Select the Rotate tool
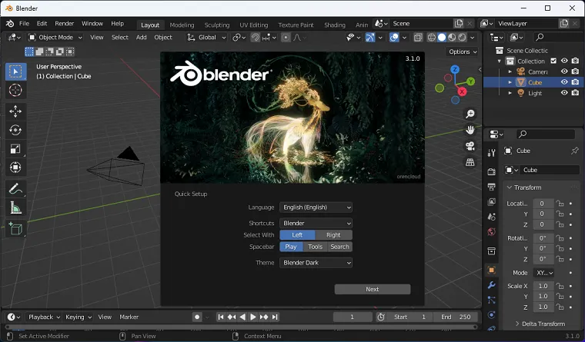The width and height of the screenshot is (585, 342). coord(15,130)
